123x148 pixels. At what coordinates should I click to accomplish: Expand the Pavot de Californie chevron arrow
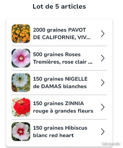(x=103, y=34)
